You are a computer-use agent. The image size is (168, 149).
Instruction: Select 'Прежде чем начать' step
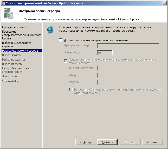click(15, 27)
